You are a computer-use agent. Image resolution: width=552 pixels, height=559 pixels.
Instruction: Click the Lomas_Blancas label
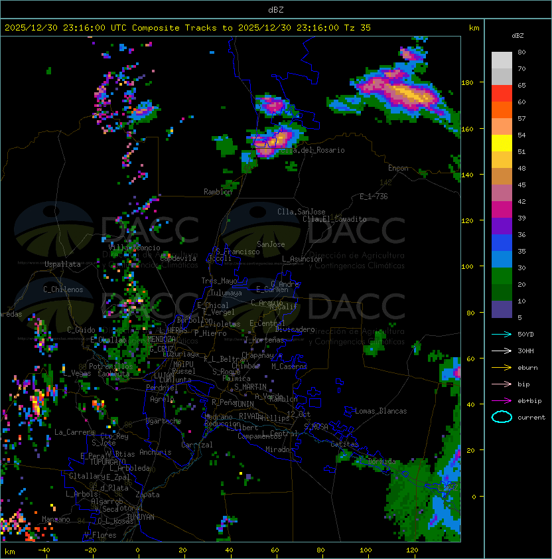coord(381,411)
